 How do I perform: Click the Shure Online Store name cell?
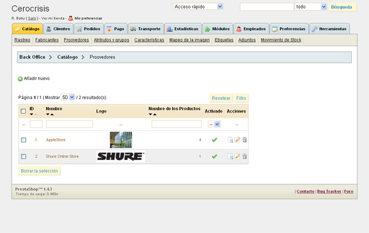[x=62, y=156]
